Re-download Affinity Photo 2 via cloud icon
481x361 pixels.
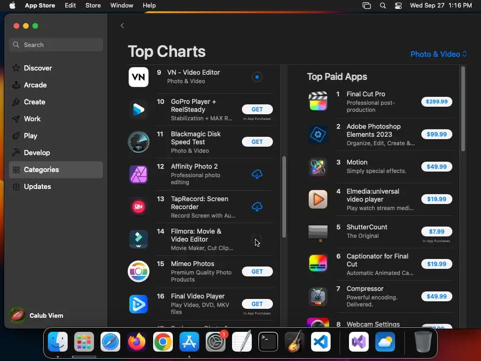click(257, 174)
